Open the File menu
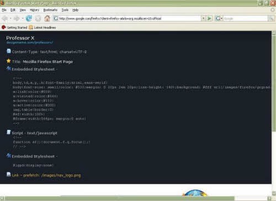 [x=4, y=10]
